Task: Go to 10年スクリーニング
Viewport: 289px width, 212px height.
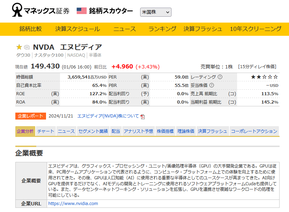Action: (256, 30)
